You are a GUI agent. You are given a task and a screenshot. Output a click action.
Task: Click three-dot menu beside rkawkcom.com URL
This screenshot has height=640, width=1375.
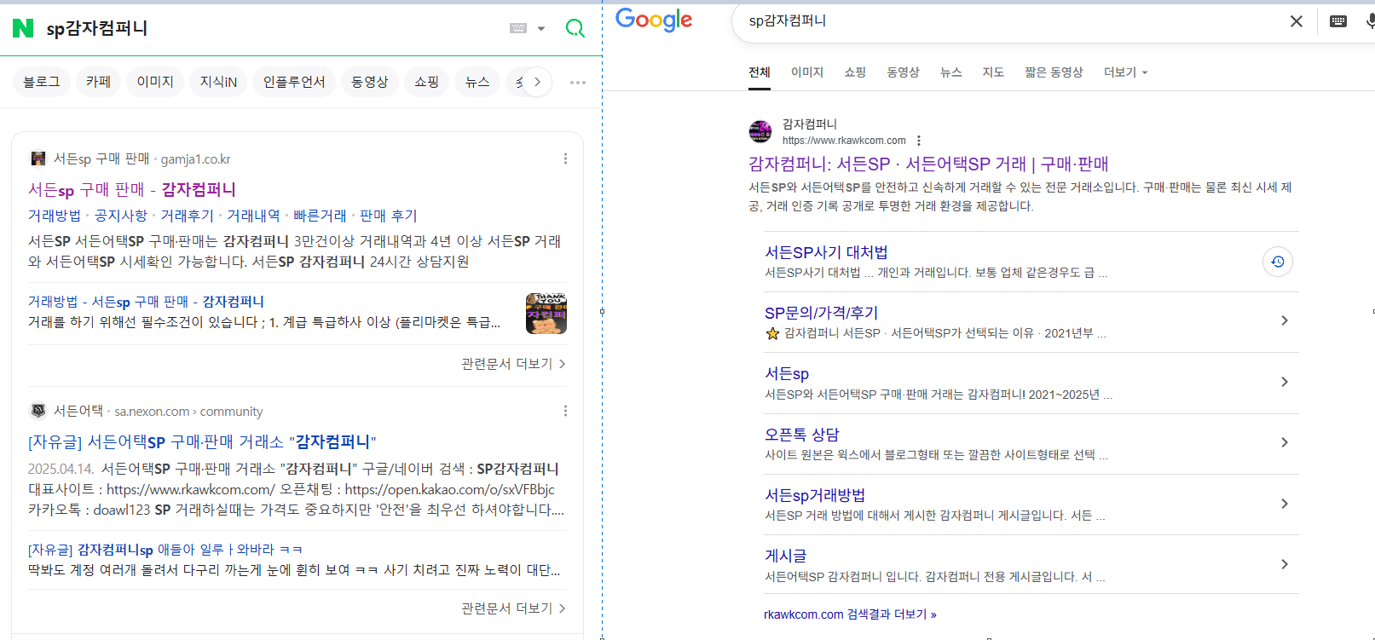tap(919, 141)
